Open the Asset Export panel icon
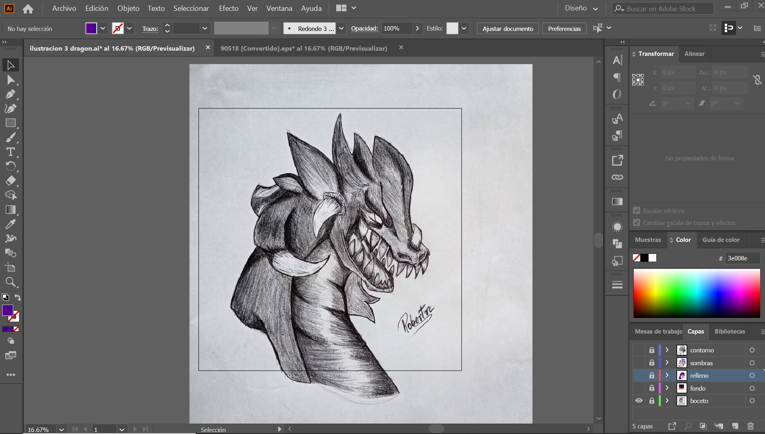Viewport: 765px width, 434px height. [x=617, y=160]
